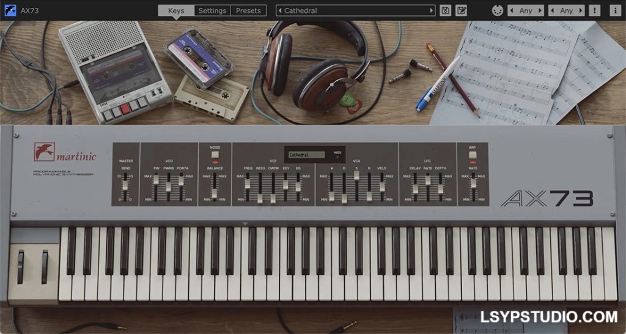Adjust the LFO RATE slider
This screenshot has height=334, width=626.
[428, 180]
